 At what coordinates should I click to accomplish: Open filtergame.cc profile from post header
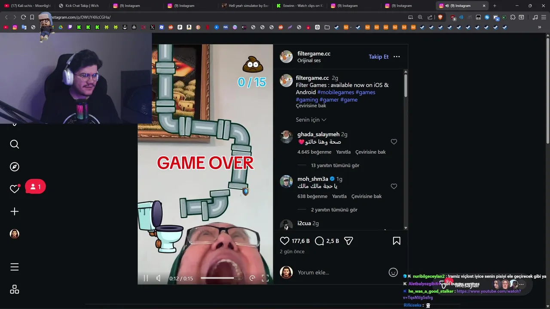(x=314, y=54)
